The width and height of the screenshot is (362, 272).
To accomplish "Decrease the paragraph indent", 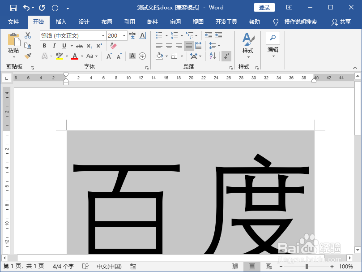I will point(208,35).
